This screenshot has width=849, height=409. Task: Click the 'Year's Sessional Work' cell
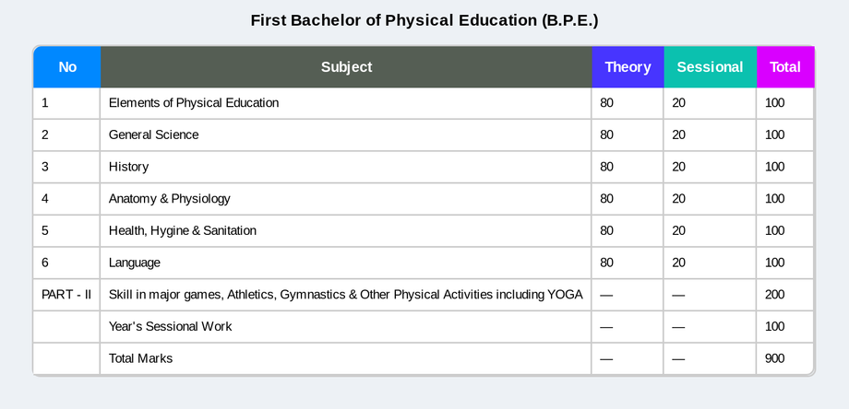(346, 326)
